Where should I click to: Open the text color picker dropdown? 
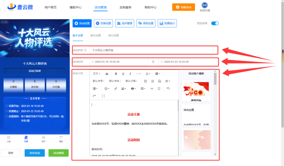click(x=148, y=74)
